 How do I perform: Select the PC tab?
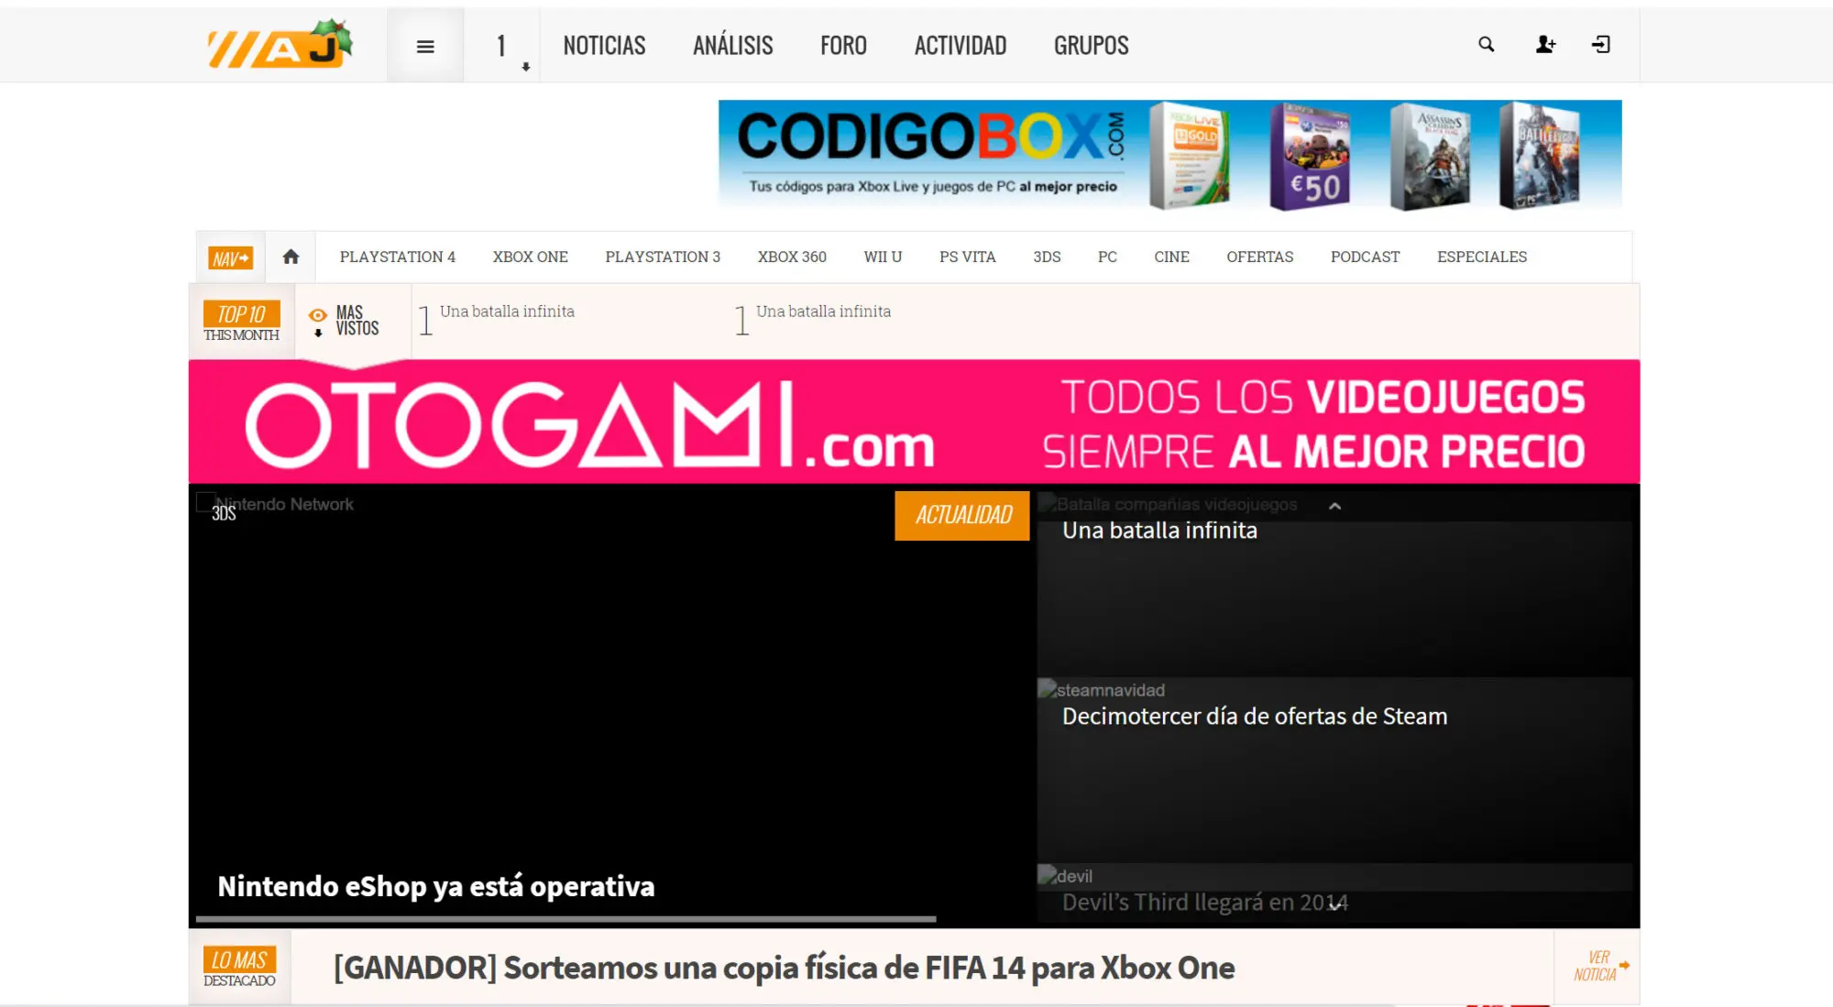[1107, 257]
